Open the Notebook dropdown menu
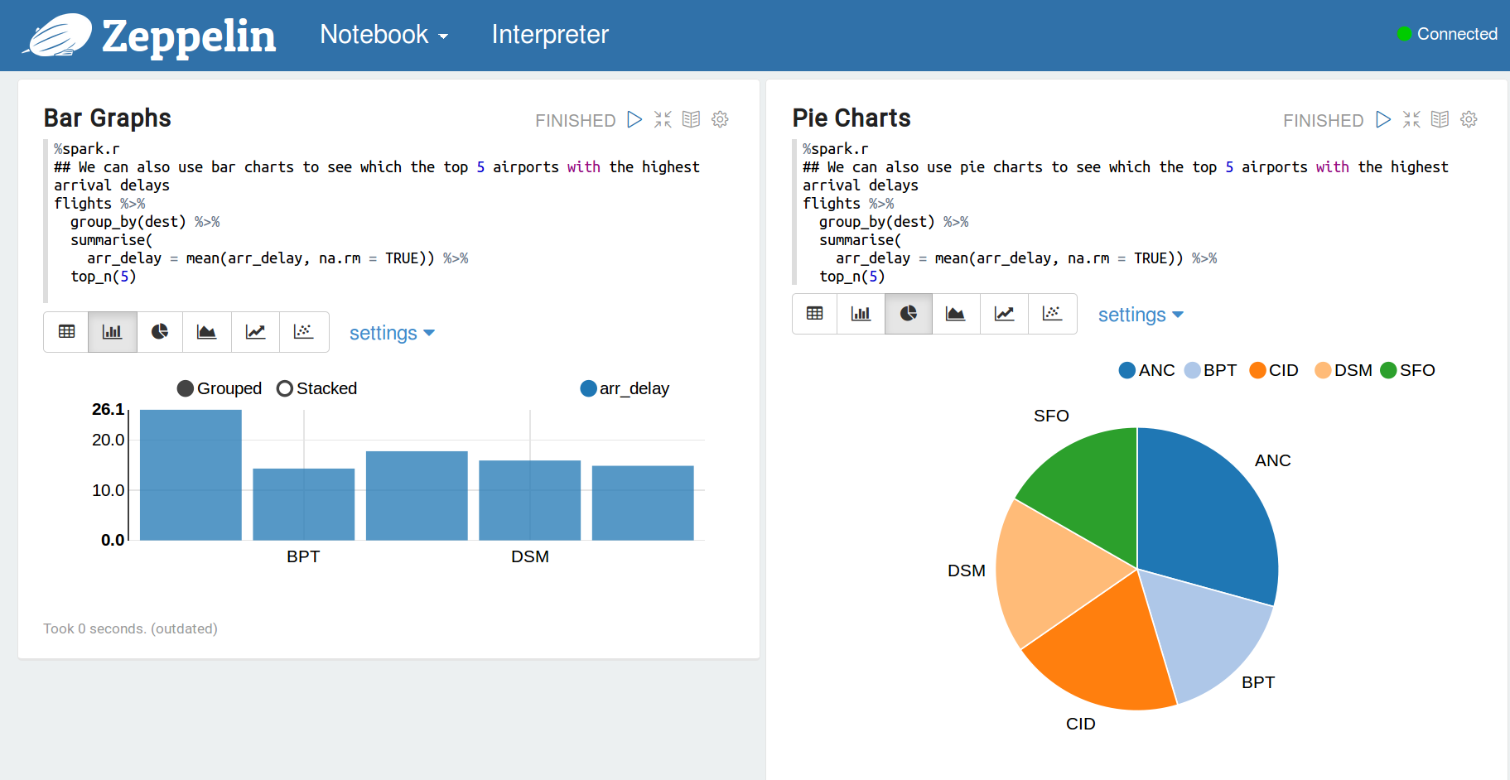This screenshot has width=1510, height=780. (x=384, y=35)
